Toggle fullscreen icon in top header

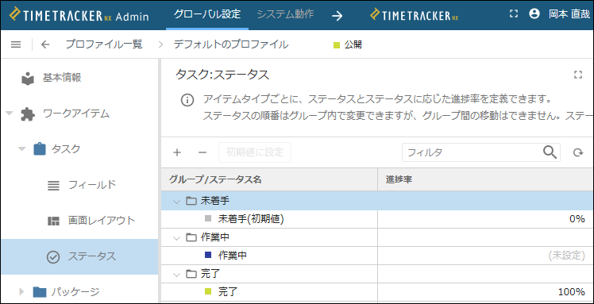(x=513, y=14)
